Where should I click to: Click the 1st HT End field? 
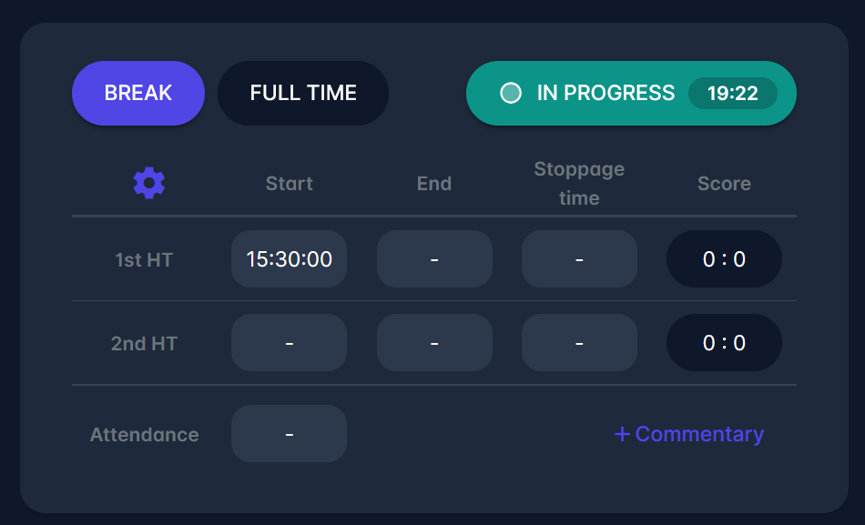click(434, 259)
